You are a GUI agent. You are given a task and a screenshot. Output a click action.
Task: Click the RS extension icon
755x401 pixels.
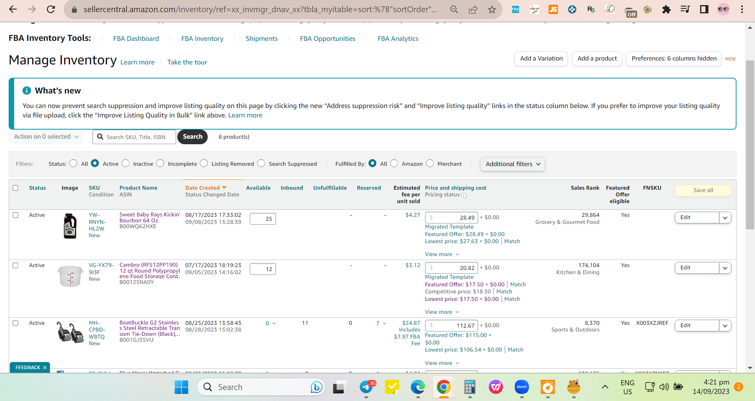591,9
